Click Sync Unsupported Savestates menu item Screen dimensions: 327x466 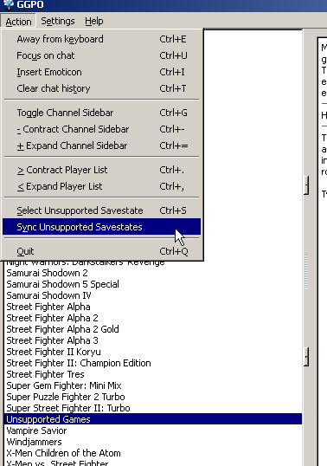tap(102, 227)
